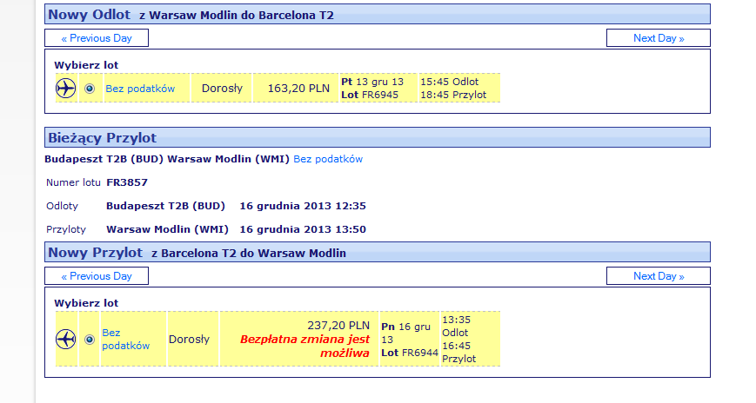Click Dorosły in the FR6944 row
756x403 pixels.
[x=189, y=339]
